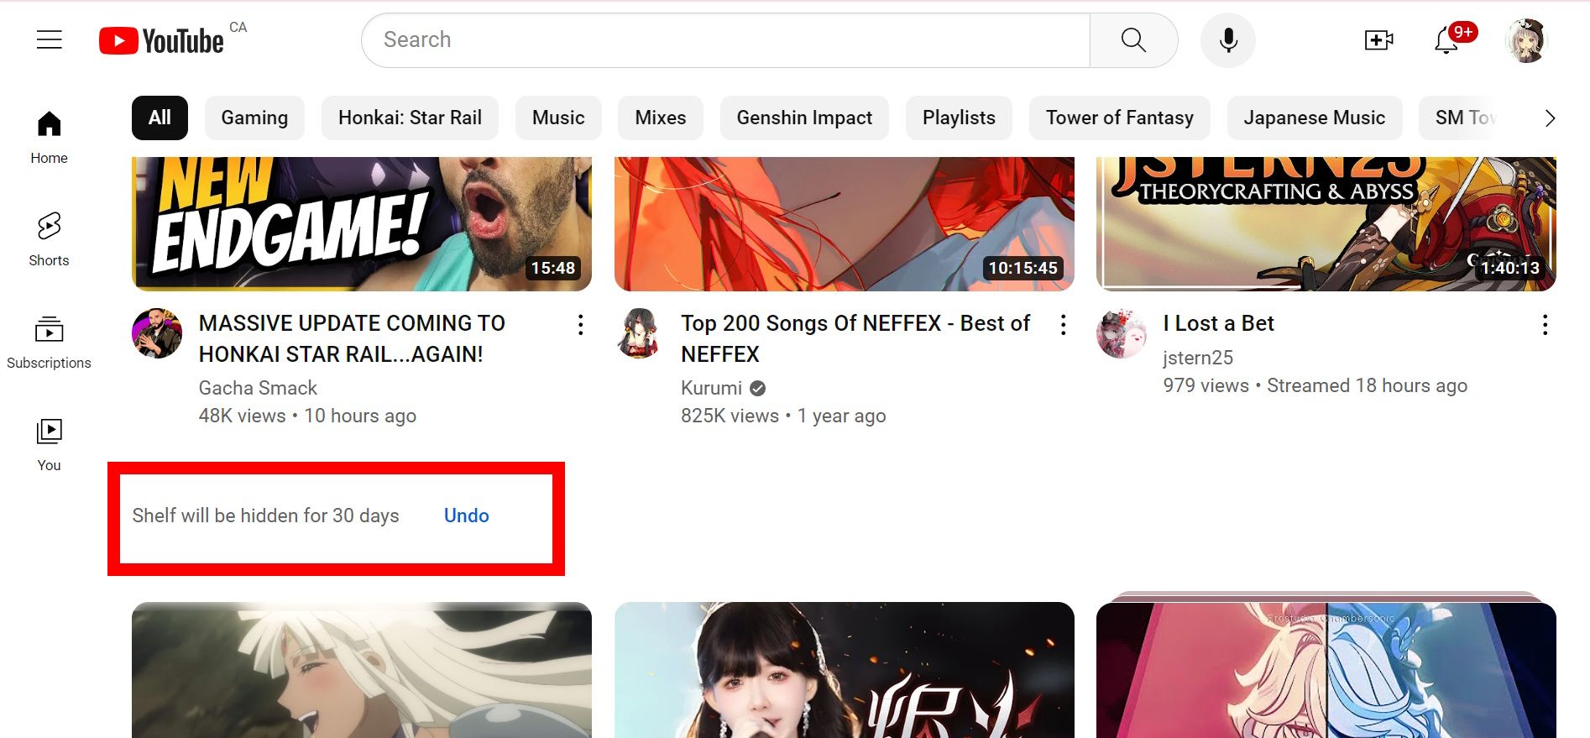Click into the Search input field
The height and width of the screenshot is (738, 1590).
(725, 39)
